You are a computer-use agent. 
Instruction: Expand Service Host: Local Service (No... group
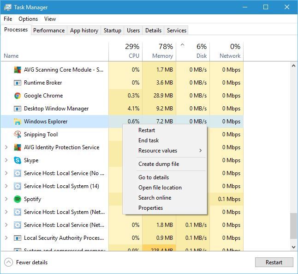click(6, 173)
